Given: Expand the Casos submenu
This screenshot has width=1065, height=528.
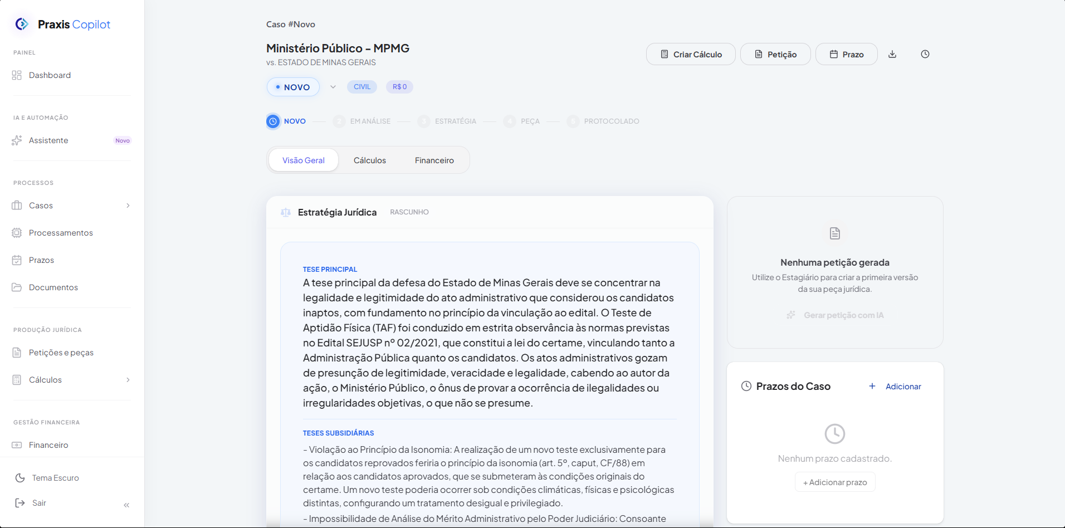Looking at the screenshot, I should (x=128, y=206).
